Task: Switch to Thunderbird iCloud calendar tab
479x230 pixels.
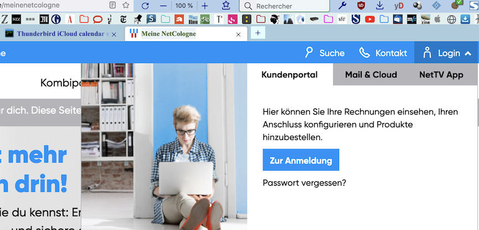Action: [x=61, y=34]
